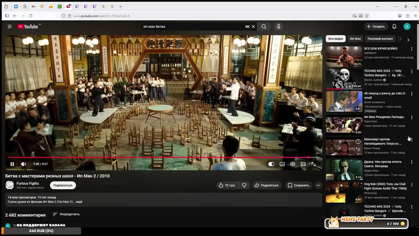Open options for Ип Ман Рождение Легенды
This screenshot has height=236, width=419.
412,117
